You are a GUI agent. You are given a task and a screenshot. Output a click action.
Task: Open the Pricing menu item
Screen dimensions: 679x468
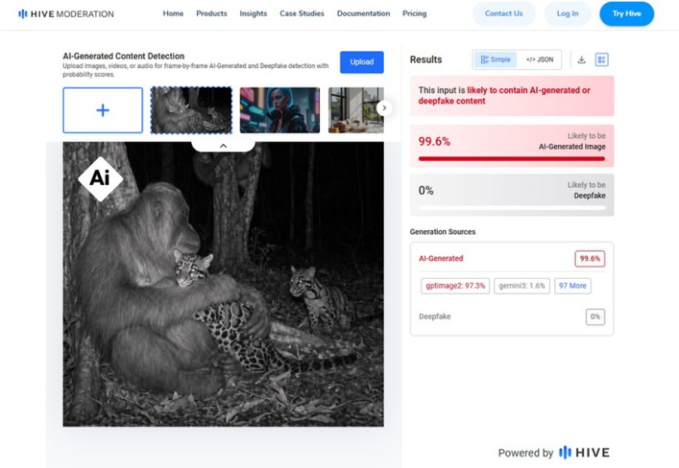414,13
